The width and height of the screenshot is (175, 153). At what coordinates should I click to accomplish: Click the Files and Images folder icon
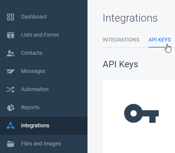click(11, 144)
